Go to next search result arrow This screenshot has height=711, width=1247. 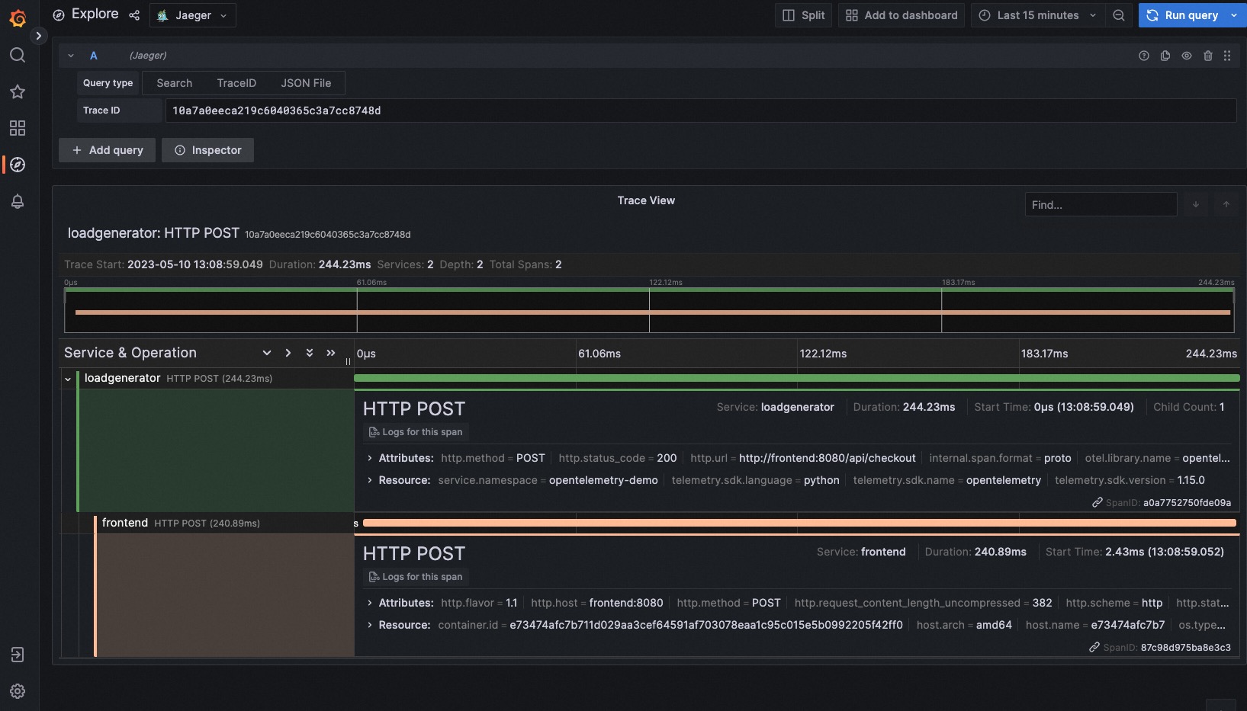(x=1196, y=204)
